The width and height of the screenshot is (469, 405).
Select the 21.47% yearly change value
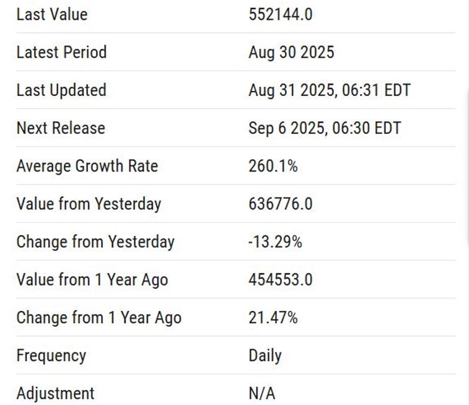click(x=273, y=318)
